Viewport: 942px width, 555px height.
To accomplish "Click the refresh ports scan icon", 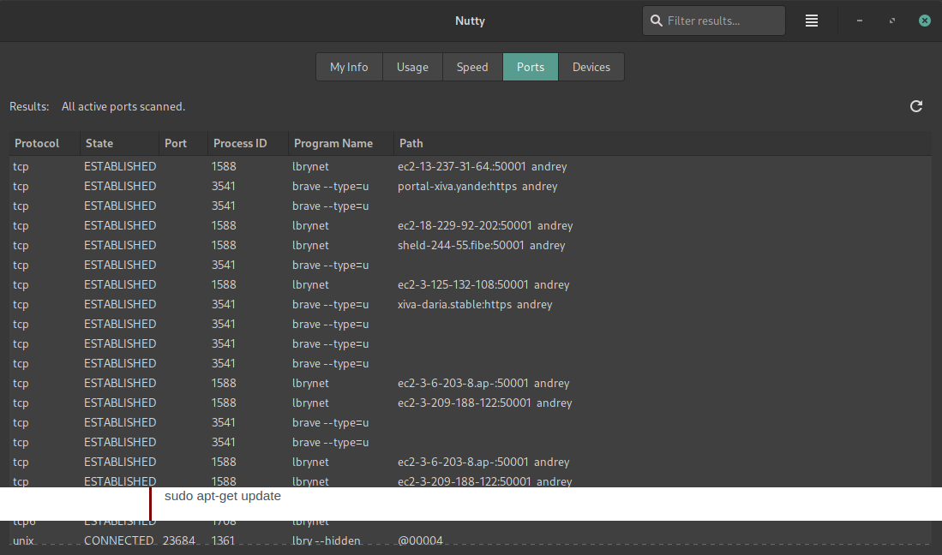I will pyautogui.click(x=916, y=106).
